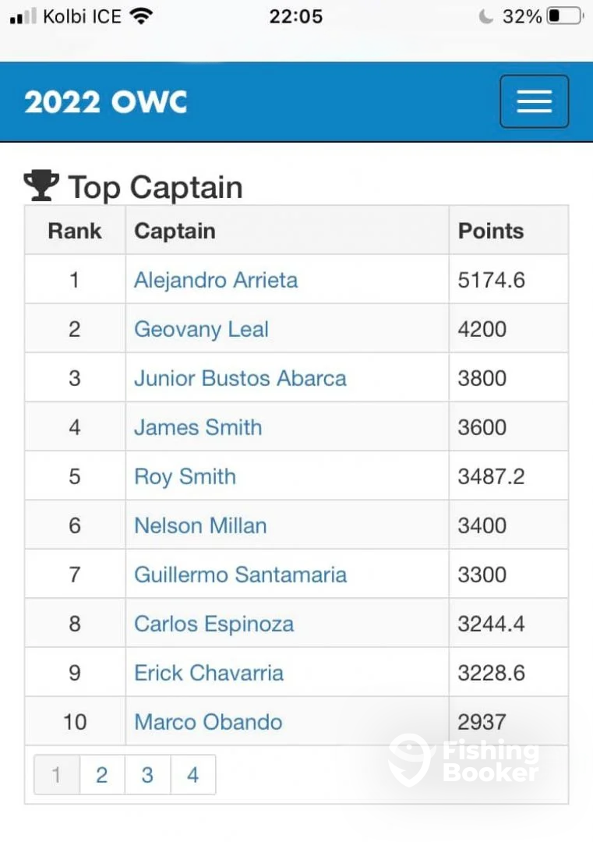Viewport: 593px width, 842px height.
Task: Click the trophy icon beside Top Captain
Action: (41, 186)
